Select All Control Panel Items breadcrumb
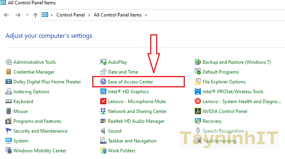The image size is (285, 159). pos(118,15)
